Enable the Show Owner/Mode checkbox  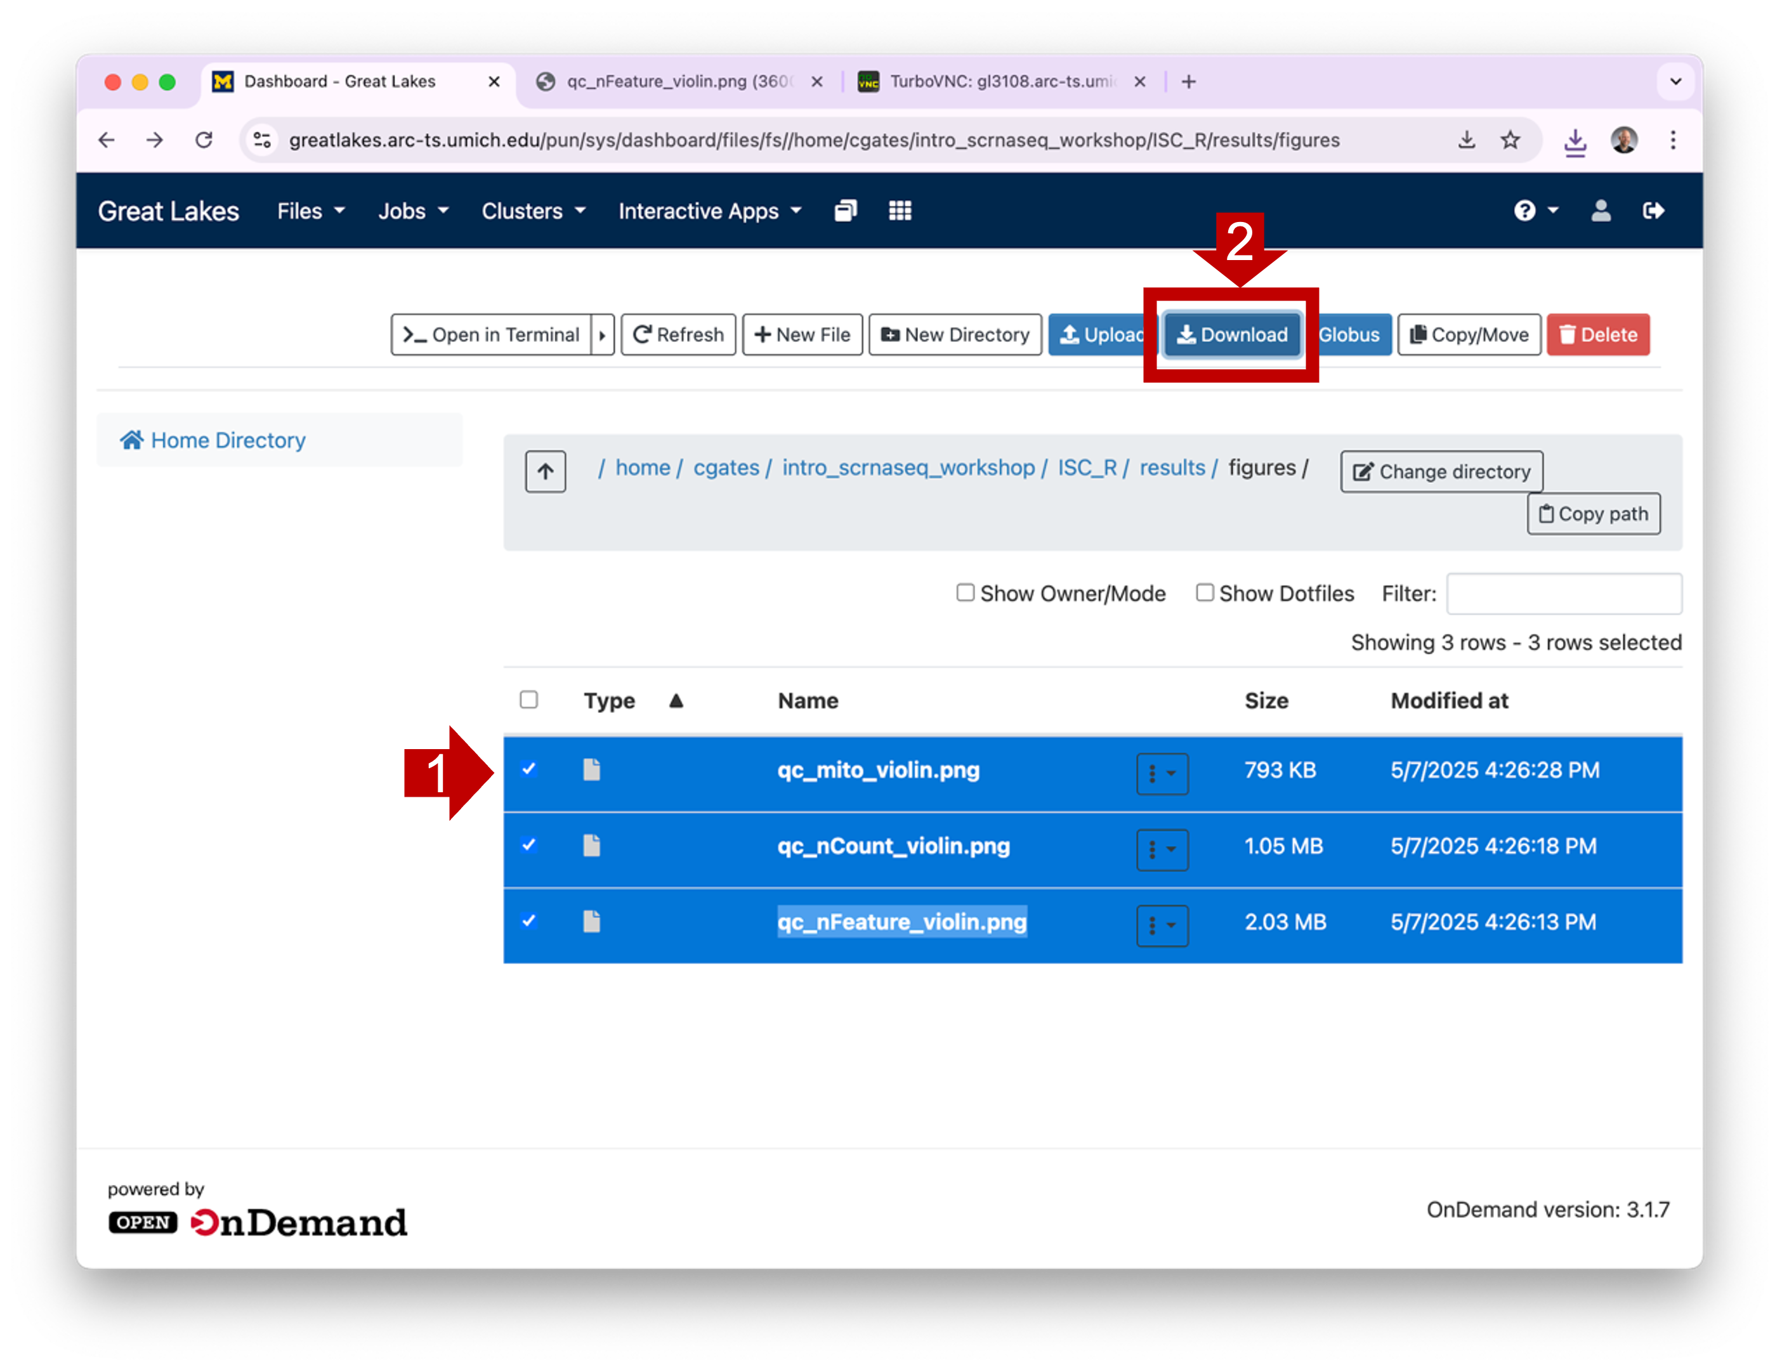[966, 593]
